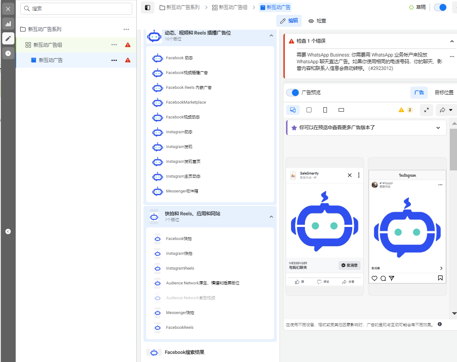This screenshot has height=362, width=457.
Task: Click the preview warning icon with badge 2
Action: click(405, 110)
